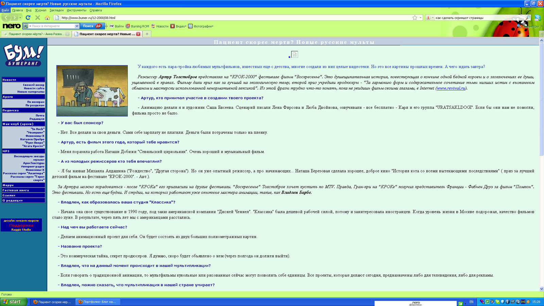The image size is (544, 306).
Task: Open the www.revival.ru link
Action: point(451,88)
